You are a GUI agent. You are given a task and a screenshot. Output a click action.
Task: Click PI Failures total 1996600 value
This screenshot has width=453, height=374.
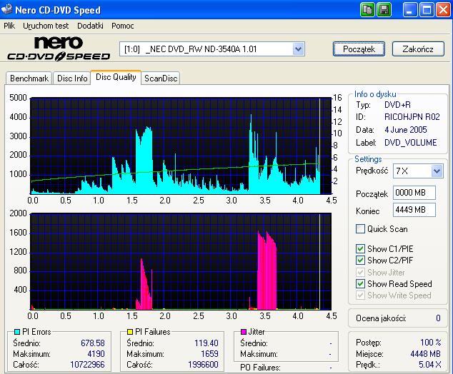203,365
